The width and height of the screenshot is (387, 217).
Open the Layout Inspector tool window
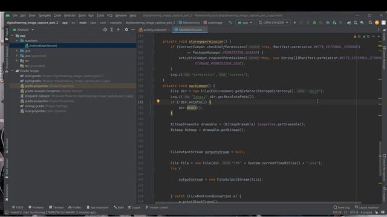tap(367, 207)
